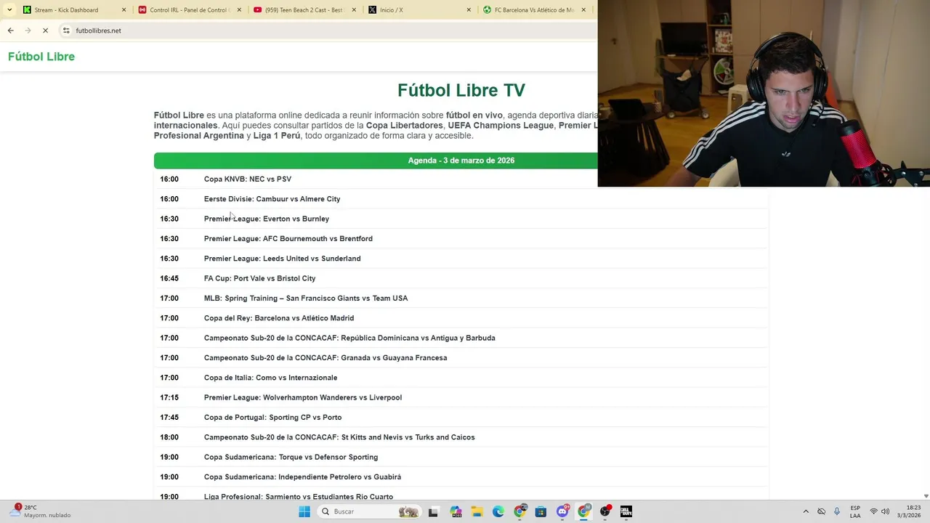Open Wi-Fi network settings in tray

pos(873,511)
